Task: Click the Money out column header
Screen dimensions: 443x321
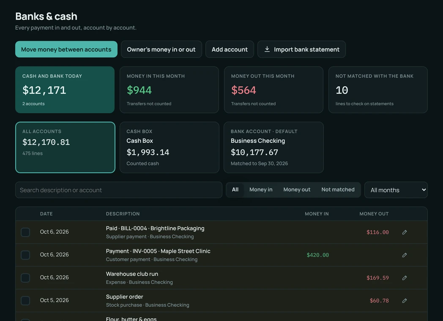Action: [x=374, y=214]
